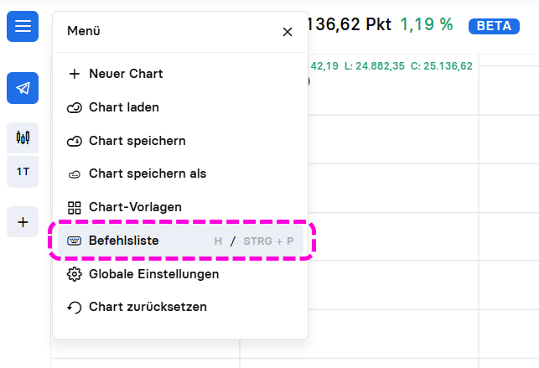Click the gear icon for Globale Einstellungen
The image size is (539, 368).
pos(74,274)
